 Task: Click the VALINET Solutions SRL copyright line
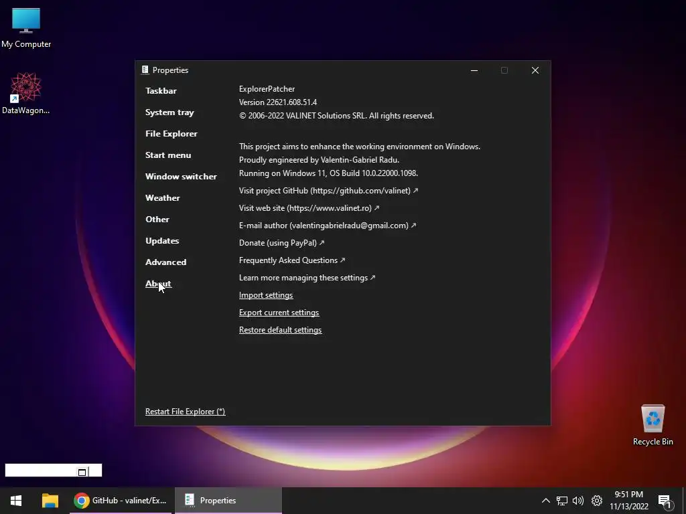[336, 116]
